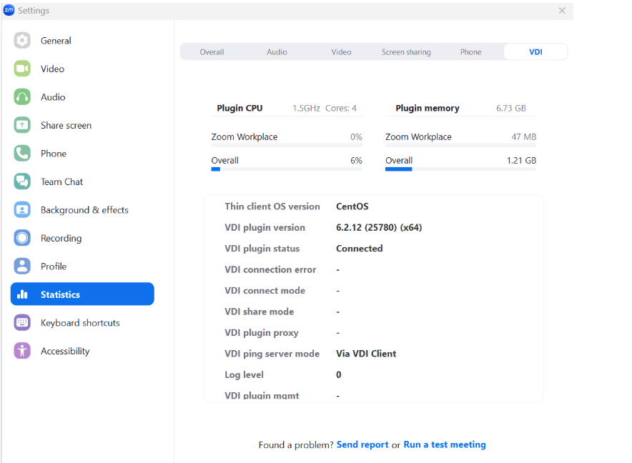The height and width of the screenshot is (463, 632).
Task: Click the 0% Zoom Workplace CPU value
Action: point(356,137)
